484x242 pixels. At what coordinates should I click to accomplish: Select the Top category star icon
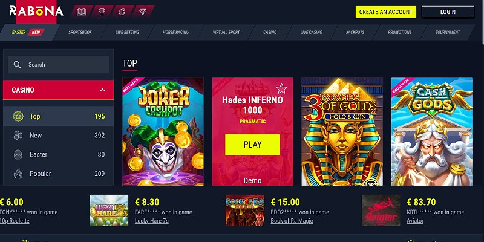(18, 116)
